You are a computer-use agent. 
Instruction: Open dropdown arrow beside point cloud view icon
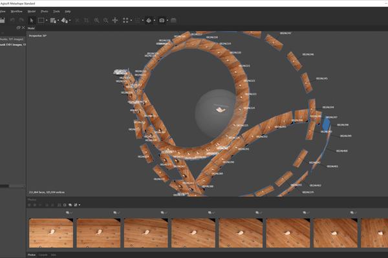(x=131, y=21)
